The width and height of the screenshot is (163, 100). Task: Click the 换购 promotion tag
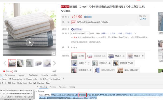[74, 22]
